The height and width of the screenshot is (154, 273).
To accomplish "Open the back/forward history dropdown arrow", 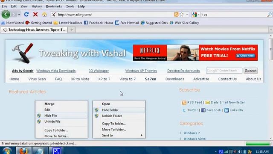I will (x=19, y=15).
